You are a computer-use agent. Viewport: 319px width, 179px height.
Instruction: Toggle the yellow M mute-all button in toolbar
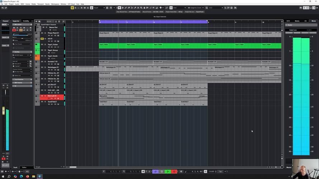72,8
